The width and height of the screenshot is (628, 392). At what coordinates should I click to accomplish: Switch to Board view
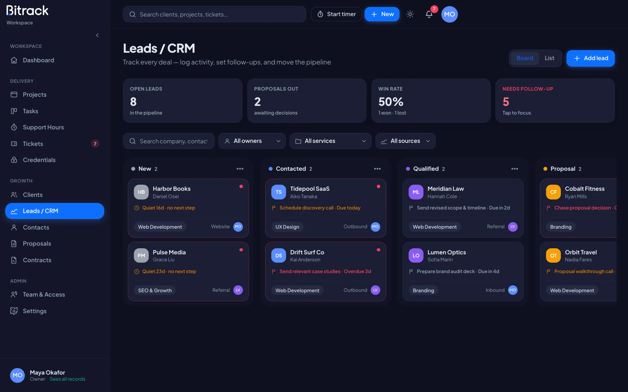[x=525, y=58]
